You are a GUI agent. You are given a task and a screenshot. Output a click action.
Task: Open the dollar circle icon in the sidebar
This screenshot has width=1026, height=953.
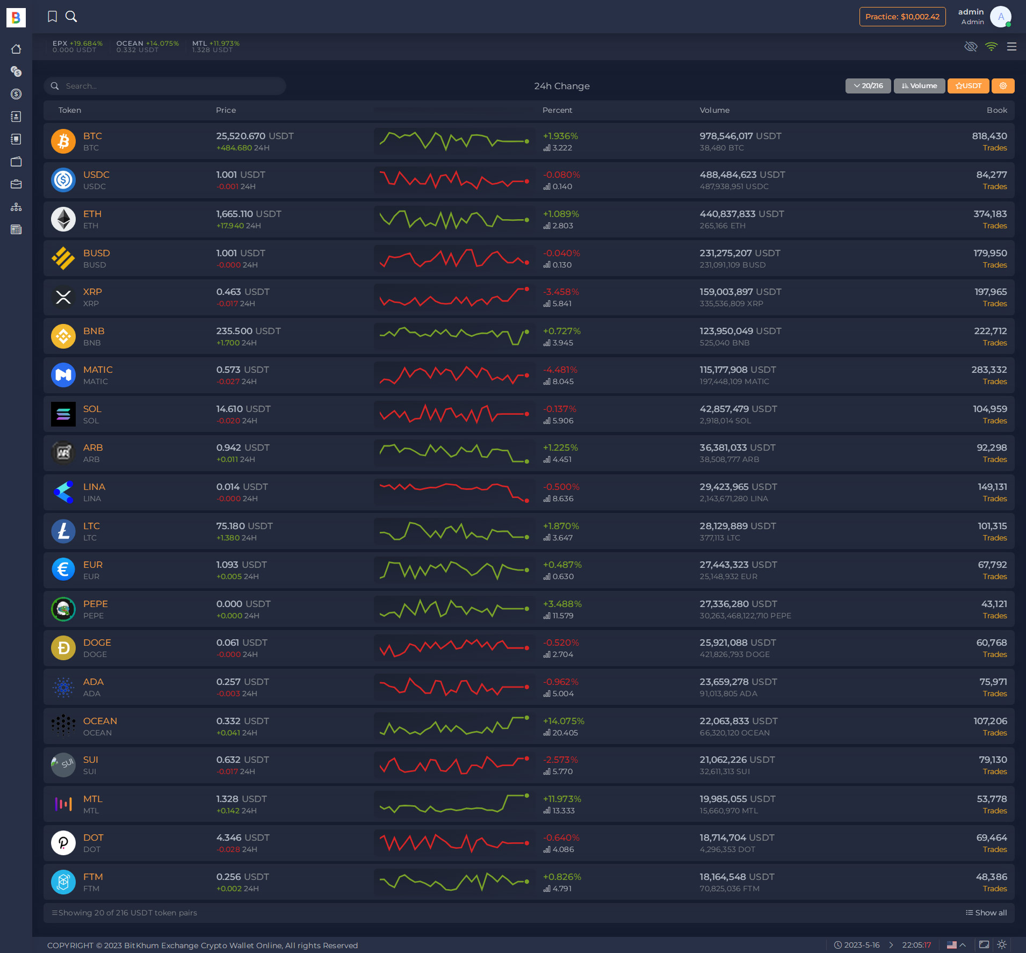(x=16, y=94)
